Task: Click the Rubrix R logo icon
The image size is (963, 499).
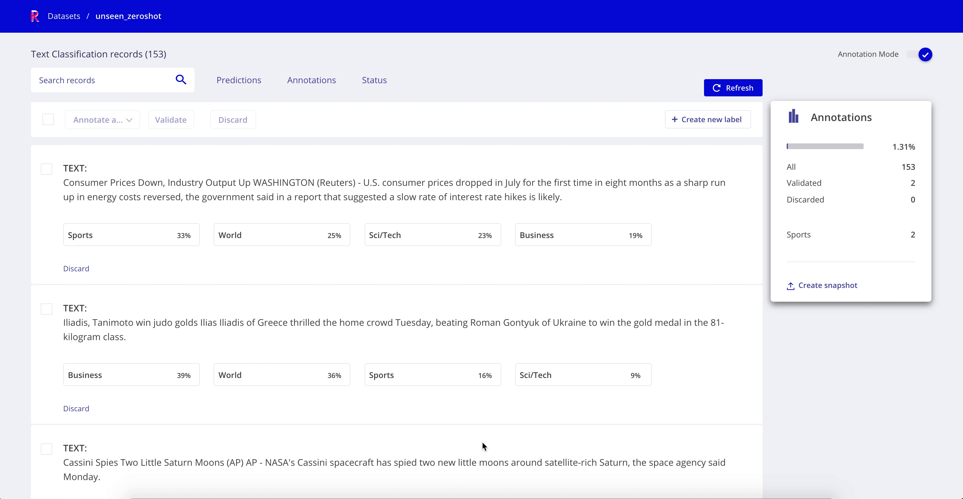Action: click(x=35, y=16)
